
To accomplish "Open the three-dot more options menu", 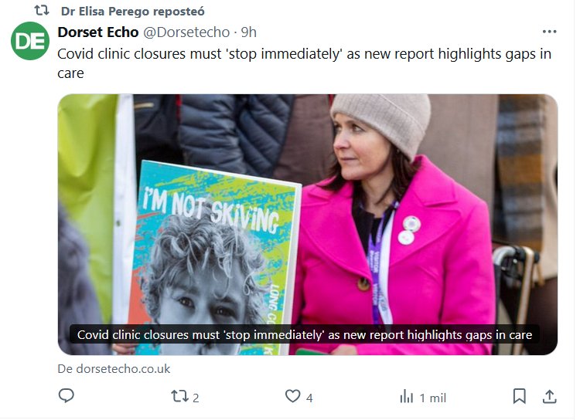I will pyautogui.click(x=549, y=32).
